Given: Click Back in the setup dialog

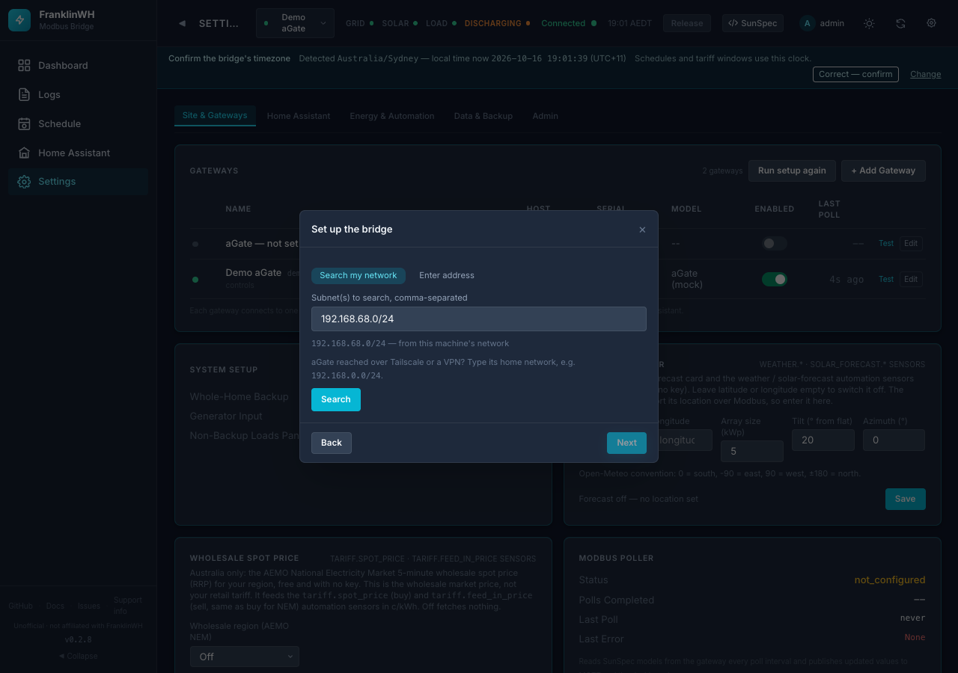Looking at the screenshot, I should pyautogui.click(x=332, y=443).
